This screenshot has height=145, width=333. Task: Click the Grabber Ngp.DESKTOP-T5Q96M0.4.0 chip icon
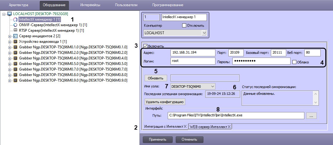tap(15, 58)
